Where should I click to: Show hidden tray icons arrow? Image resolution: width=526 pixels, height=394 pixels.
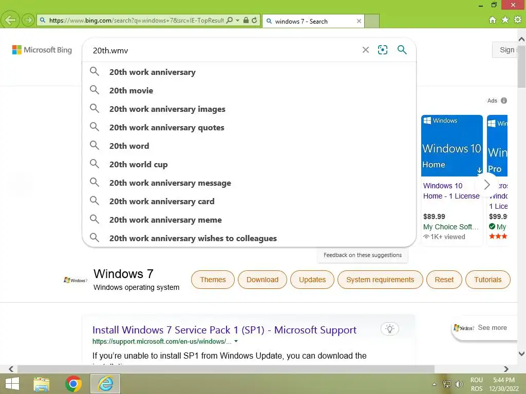[x=435, y=384]
